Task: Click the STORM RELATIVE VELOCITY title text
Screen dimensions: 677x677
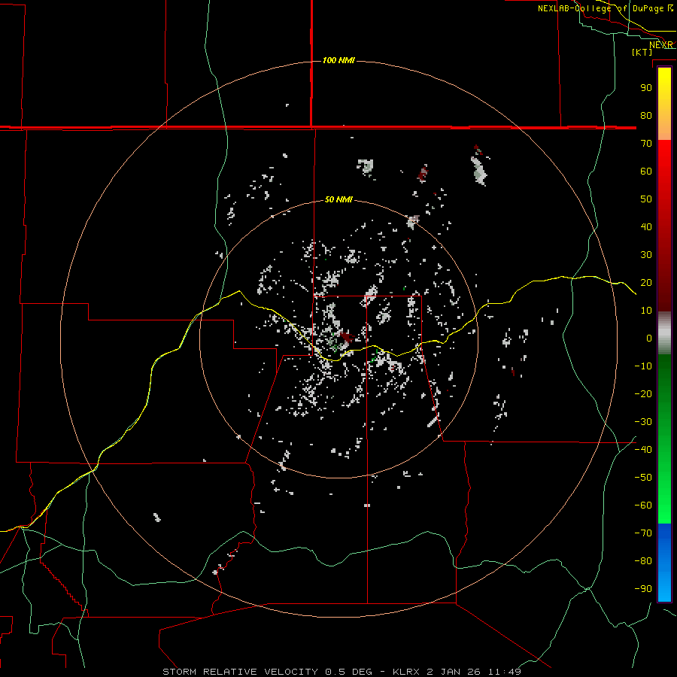Action: coord(240,672)
